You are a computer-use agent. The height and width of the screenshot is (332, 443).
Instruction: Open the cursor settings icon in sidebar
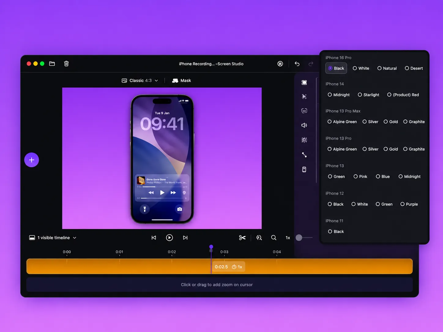[304, 97]
